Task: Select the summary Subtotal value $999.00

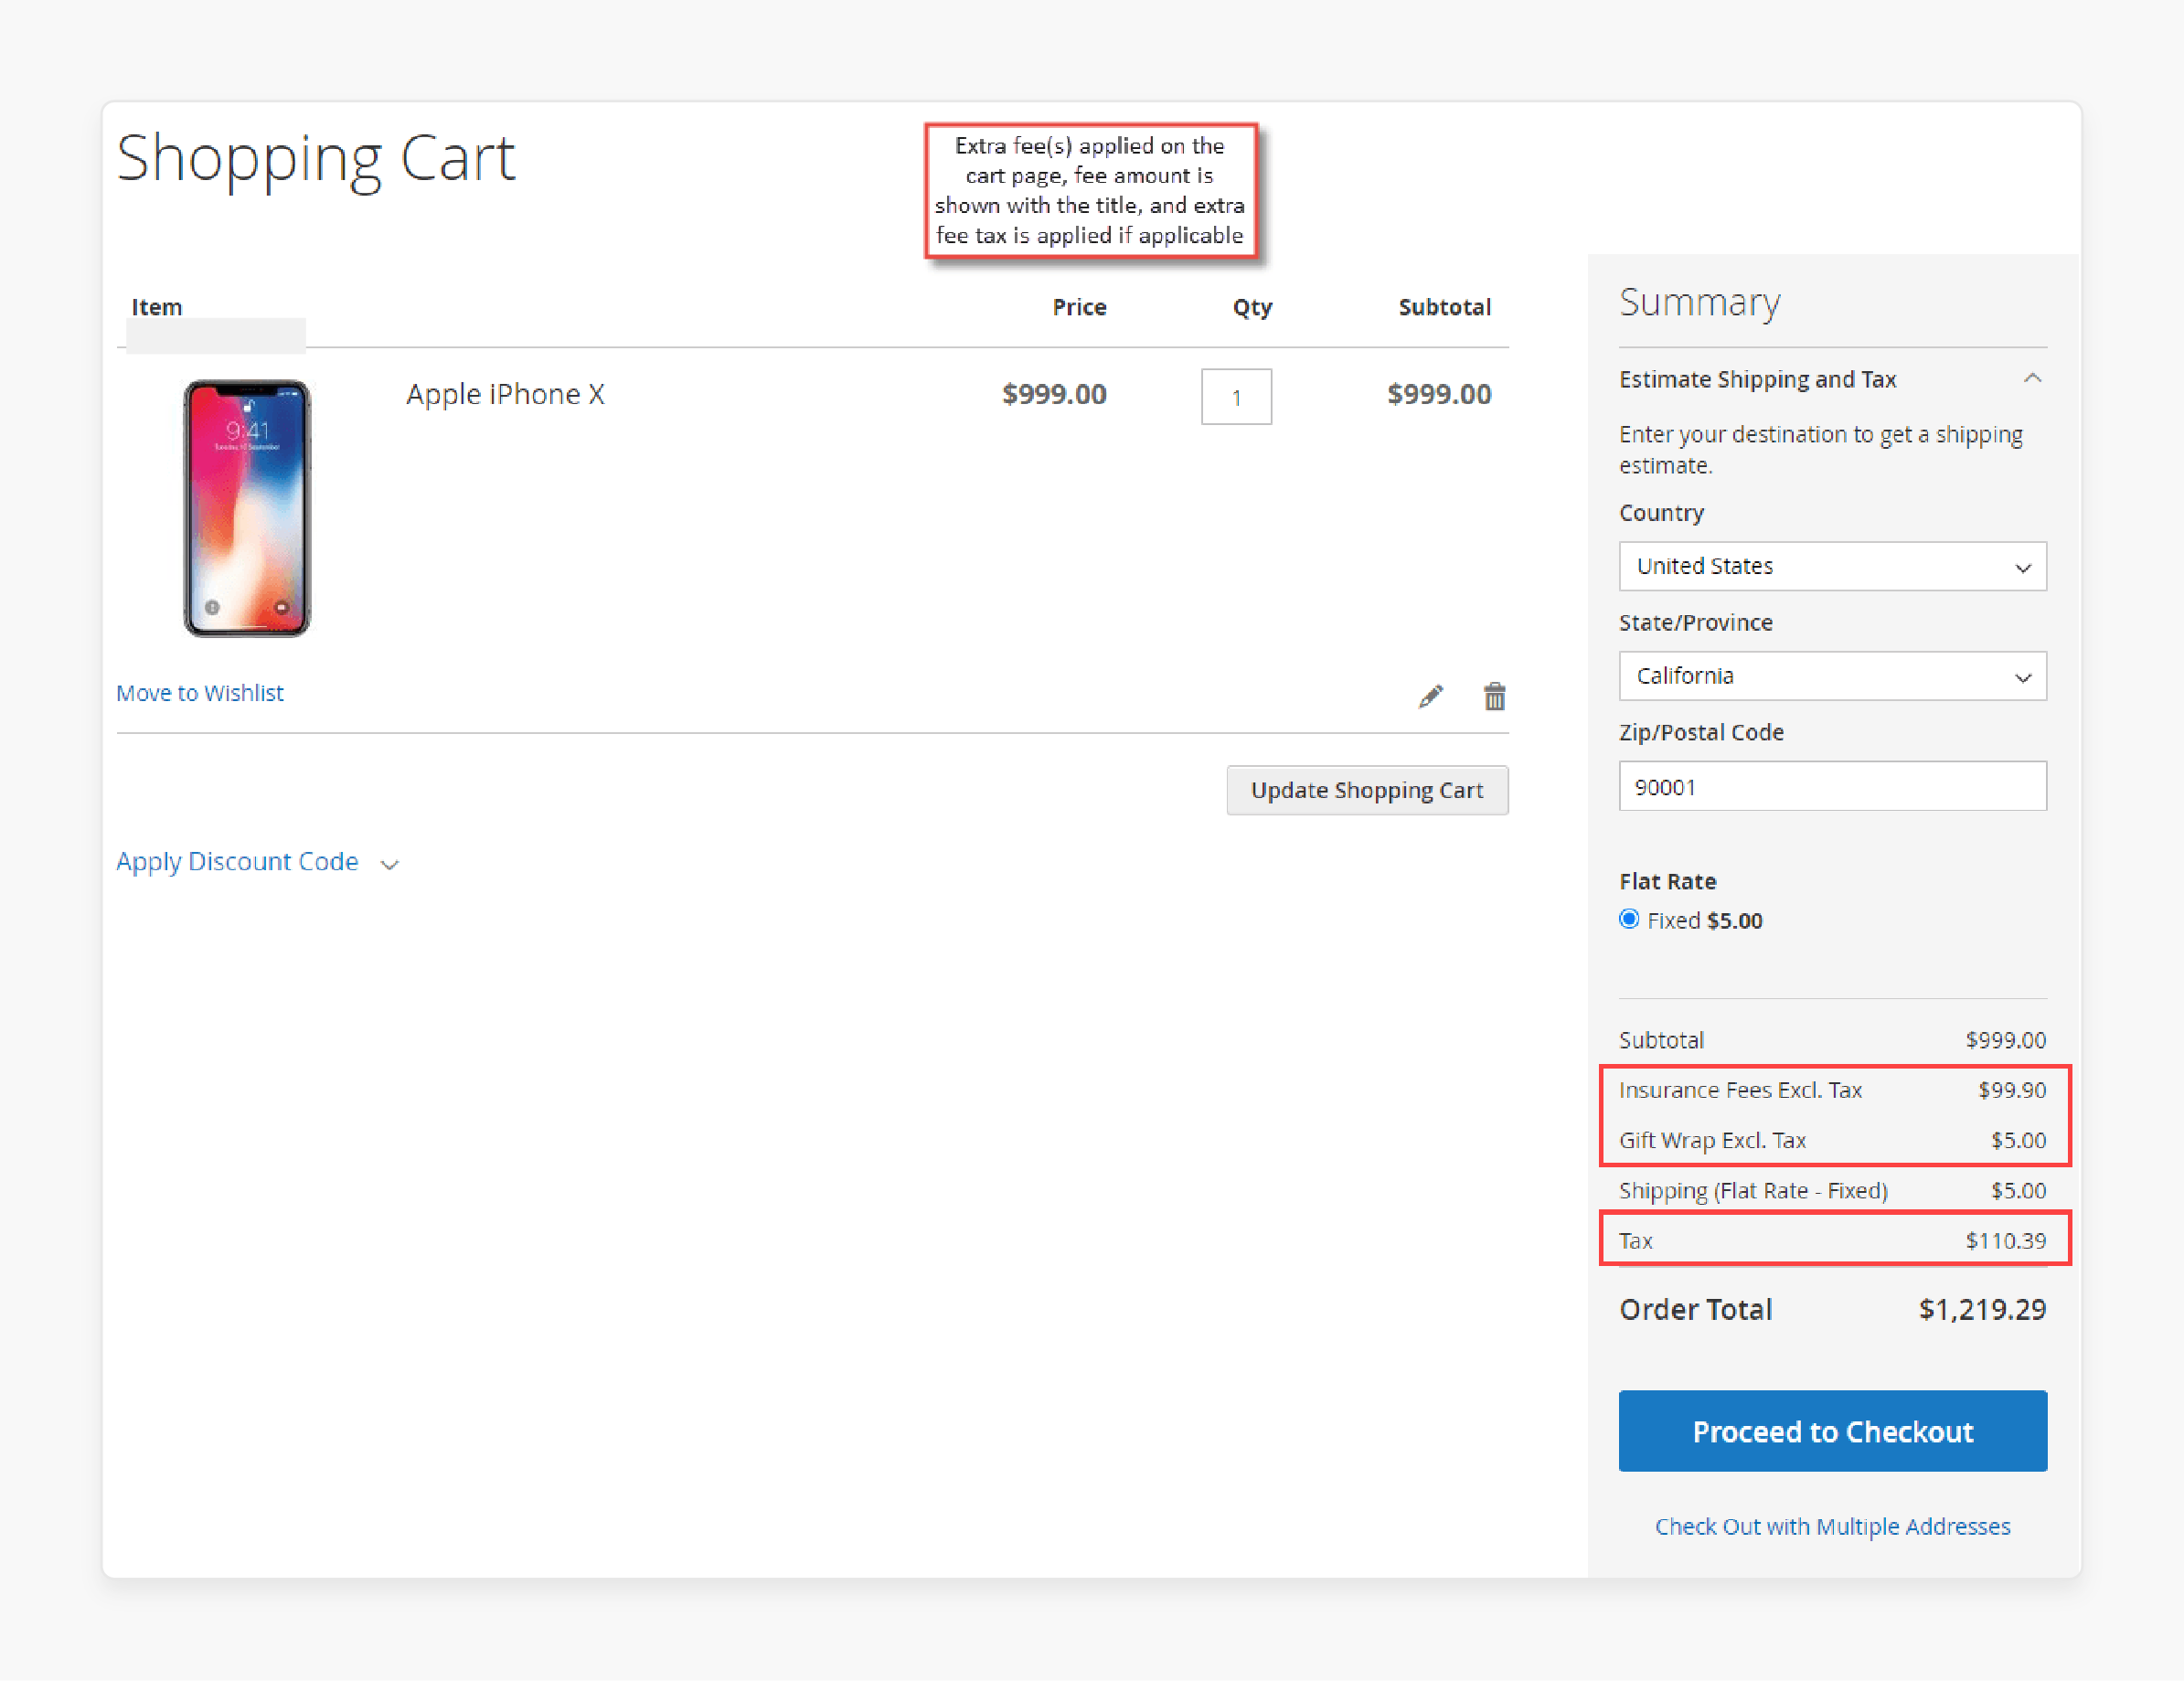Action: pyautogui.click(x=2005, y=1040)
